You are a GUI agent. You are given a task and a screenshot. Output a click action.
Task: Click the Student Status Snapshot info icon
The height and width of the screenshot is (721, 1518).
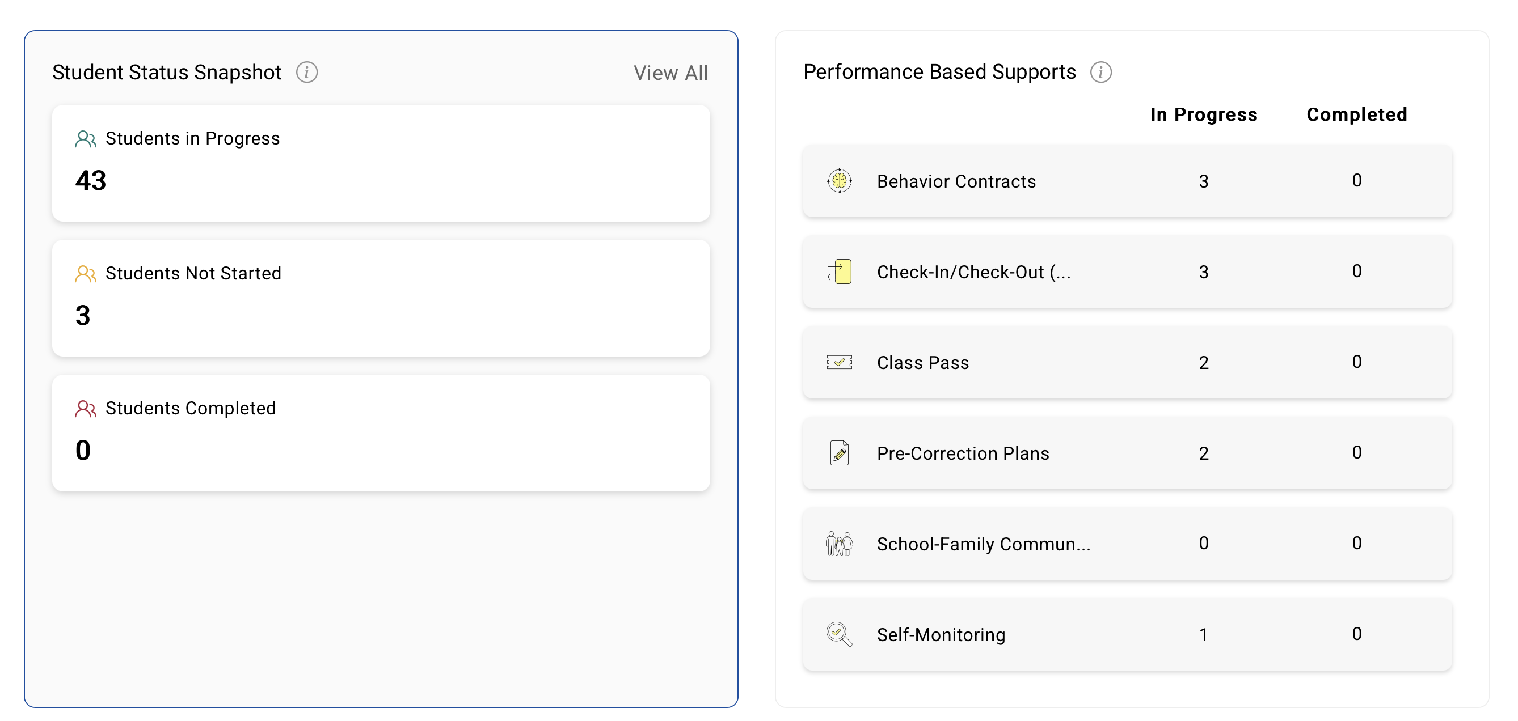pyautogui.click(x=306, y=73)
